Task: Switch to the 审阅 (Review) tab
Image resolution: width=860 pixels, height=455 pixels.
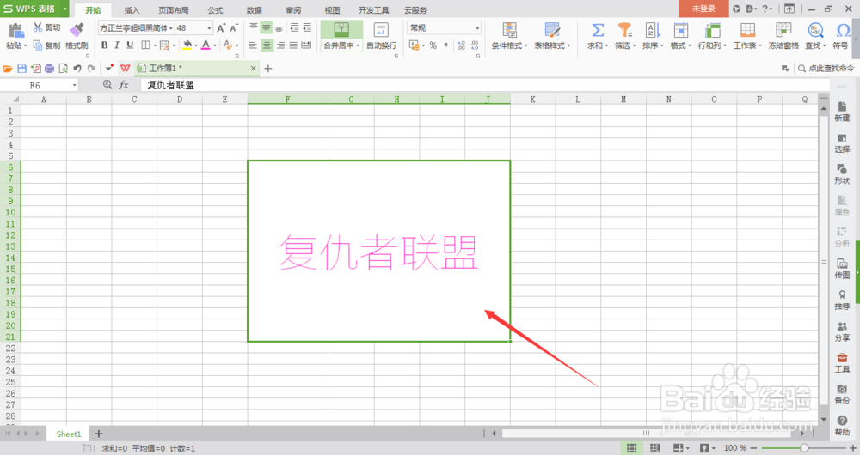Action: [293, 9]
